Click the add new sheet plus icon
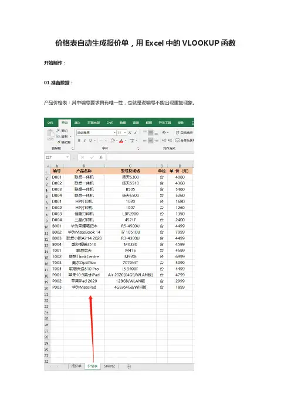 pyautogui.click(x=128, y=367)
